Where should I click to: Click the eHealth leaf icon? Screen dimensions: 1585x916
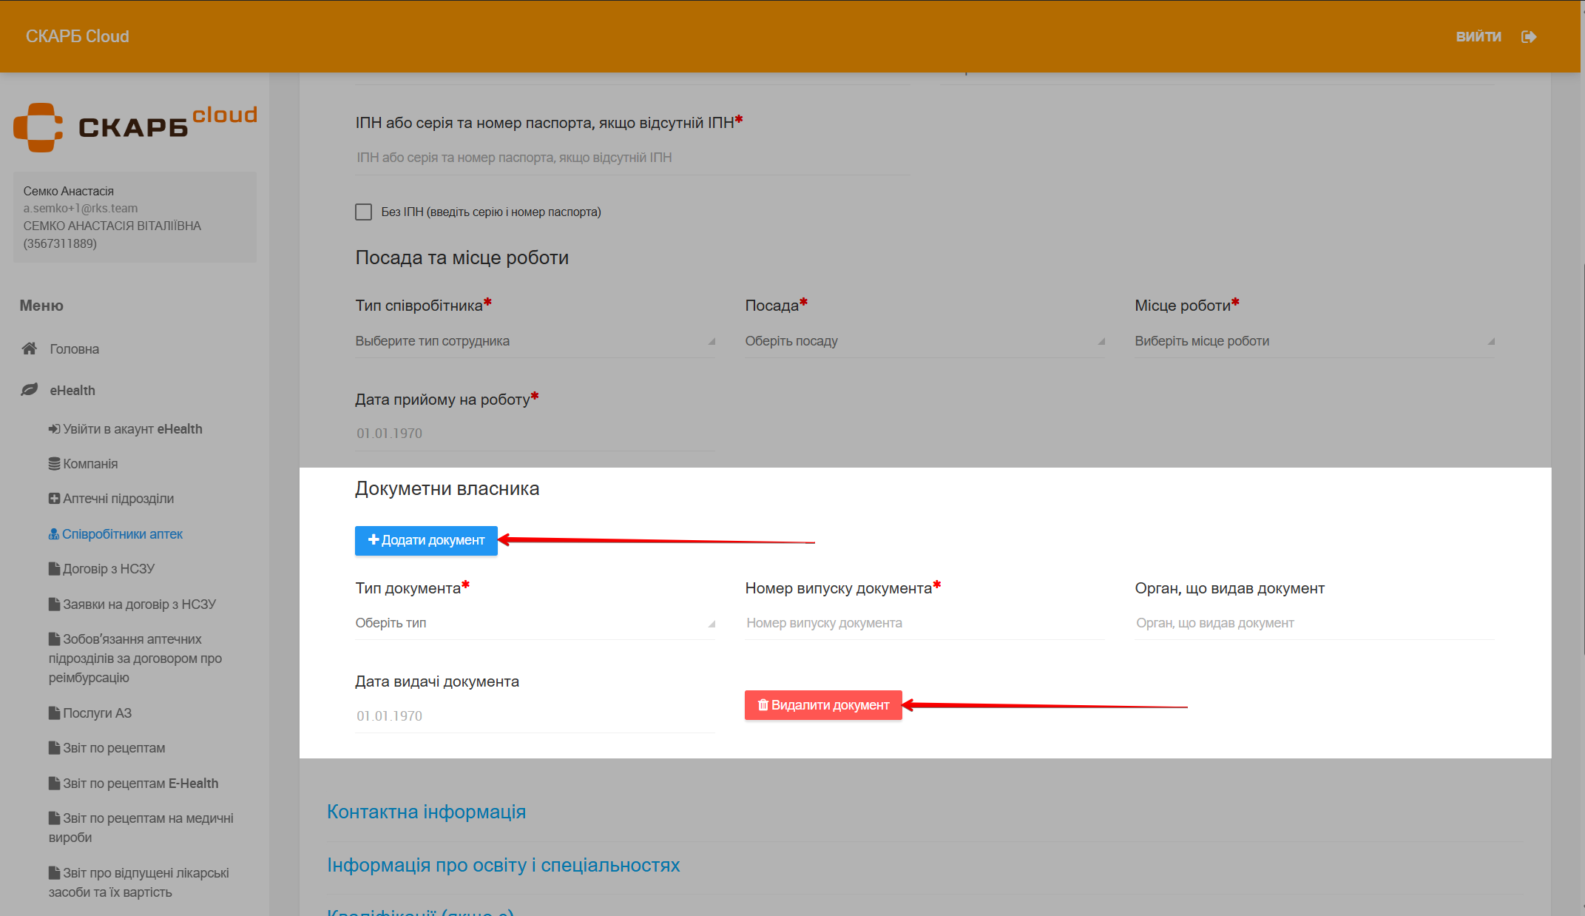pyautogui.click(x=30, y=390)
